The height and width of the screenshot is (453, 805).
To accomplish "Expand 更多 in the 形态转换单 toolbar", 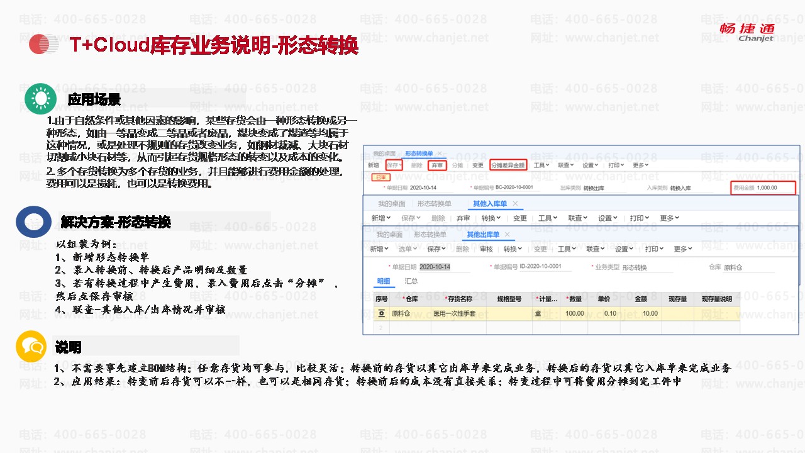I will (x=640, y=165).
